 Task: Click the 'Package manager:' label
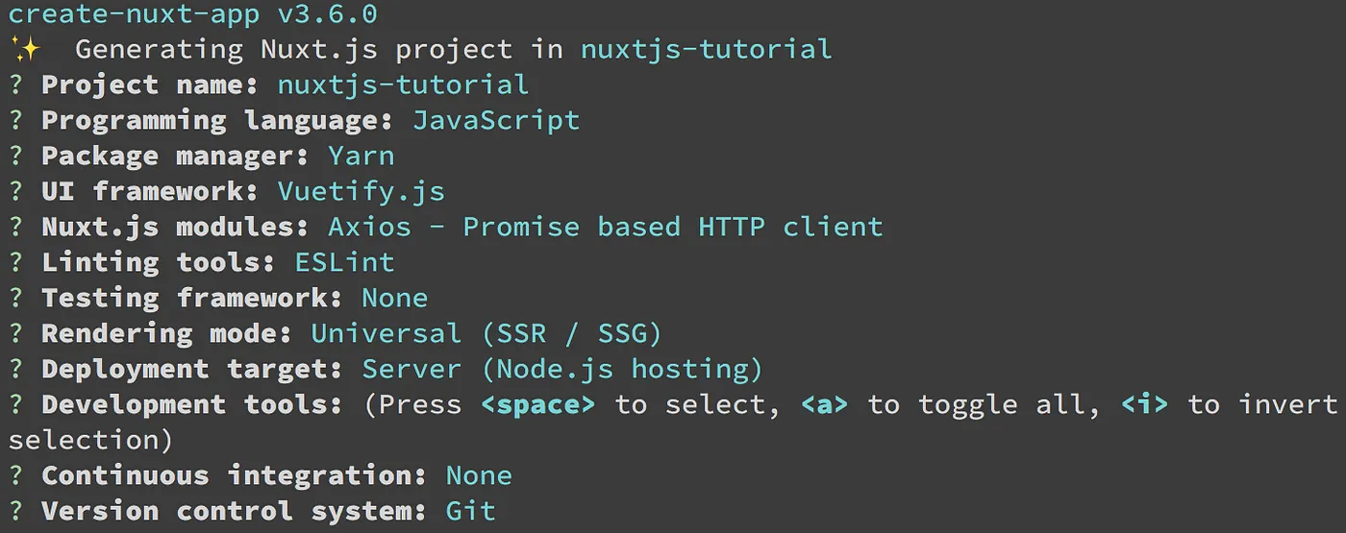point(175,156)
